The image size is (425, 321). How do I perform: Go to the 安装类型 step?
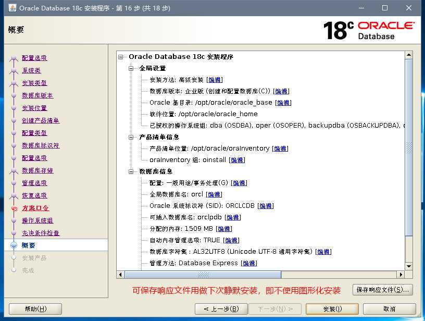[x=34, y=83]
